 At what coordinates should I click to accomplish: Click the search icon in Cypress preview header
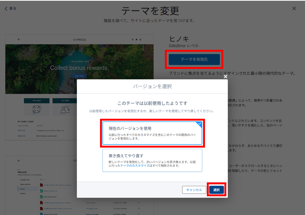(133, 39)
